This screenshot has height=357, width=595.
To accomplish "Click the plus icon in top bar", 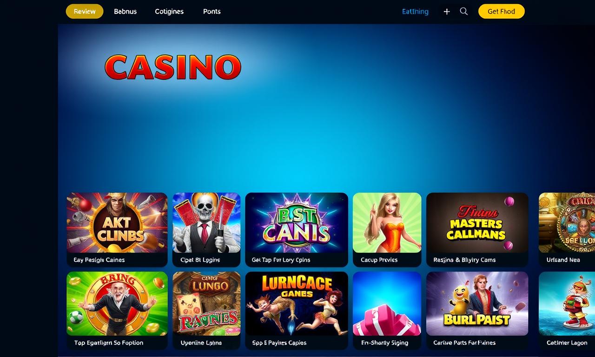I will [x=447, y=12].
